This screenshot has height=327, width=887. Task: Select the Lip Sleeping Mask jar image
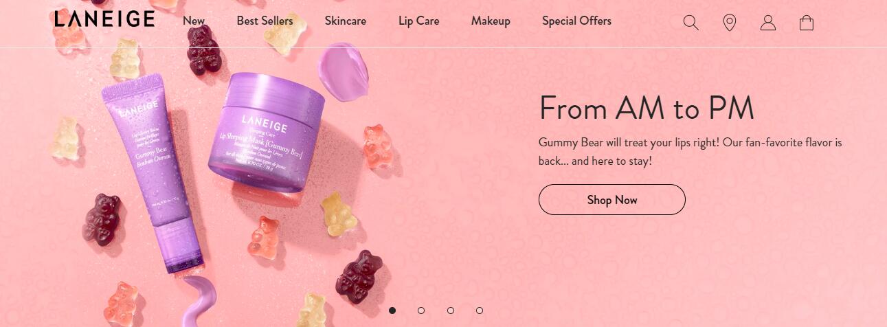pyautogui.click(x=267, y=130)
